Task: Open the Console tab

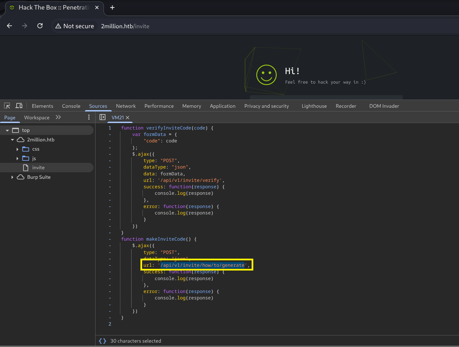Action: tap(71, 106)
